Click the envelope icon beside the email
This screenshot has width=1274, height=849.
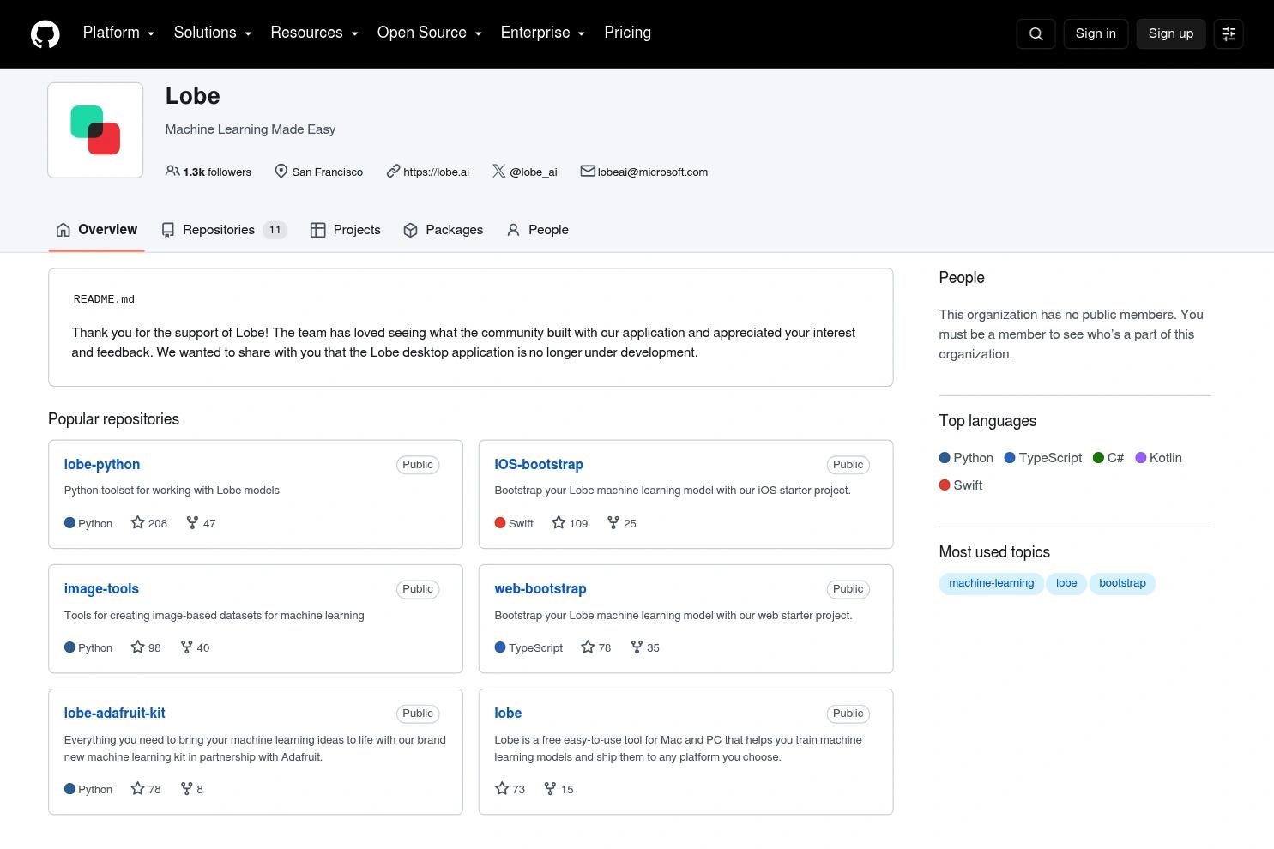click(x=588, y=171)
